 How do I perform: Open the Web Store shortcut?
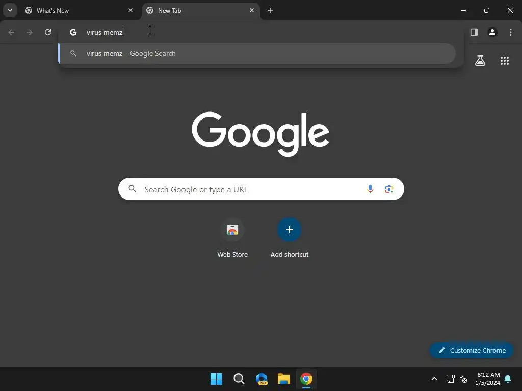(232, 238)
